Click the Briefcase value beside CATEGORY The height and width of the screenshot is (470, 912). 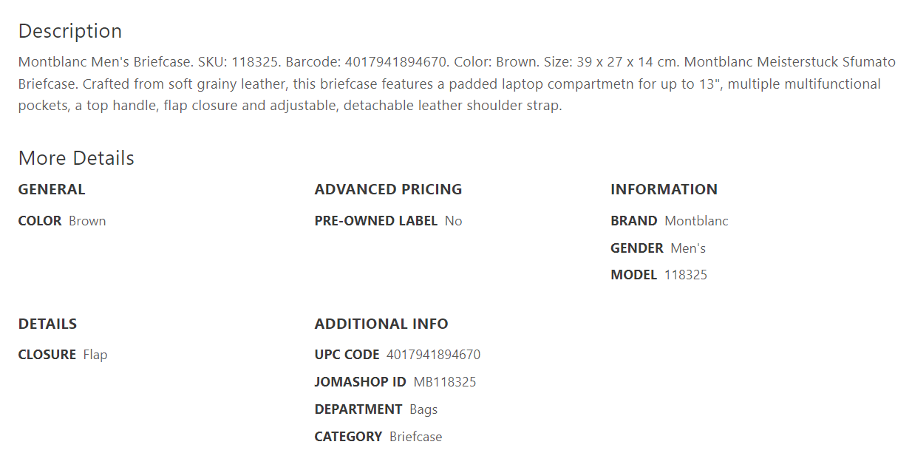pos(415,437)
